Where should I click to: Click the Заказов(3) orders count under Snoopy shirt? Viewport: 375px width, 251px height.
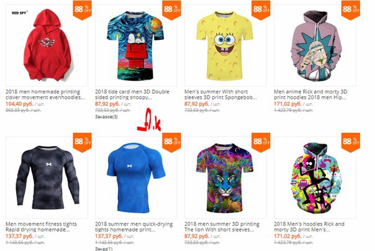pyautogui.click(x=106, y=117)
